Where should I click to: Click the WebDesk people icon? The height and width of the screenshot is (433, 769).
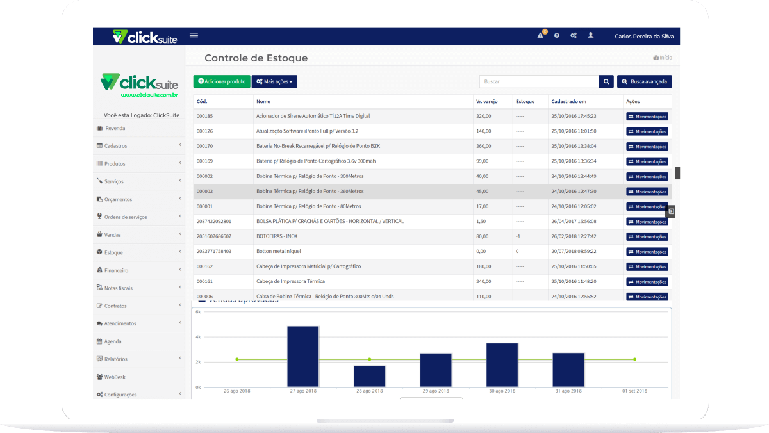99,377
